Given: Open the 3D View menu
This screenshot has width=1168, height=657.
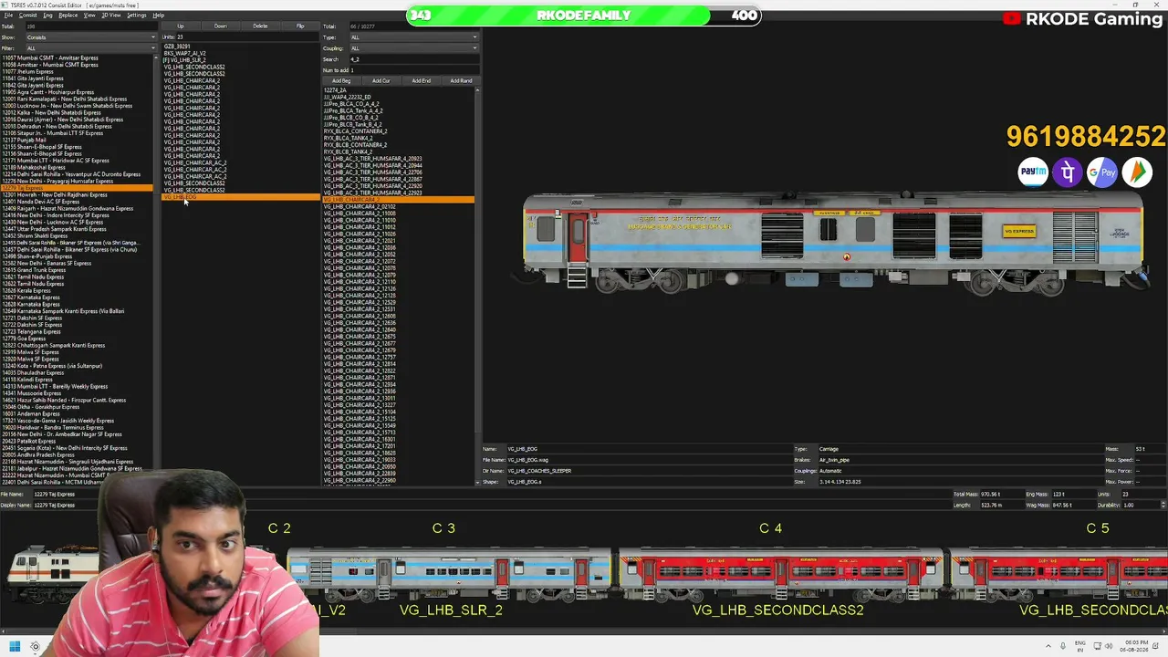Looking at the screenshot, I should click(110, 16).
